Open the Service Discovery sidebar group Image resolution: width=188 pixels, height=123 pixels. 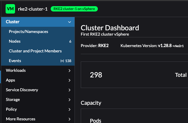tap(38, 90)
